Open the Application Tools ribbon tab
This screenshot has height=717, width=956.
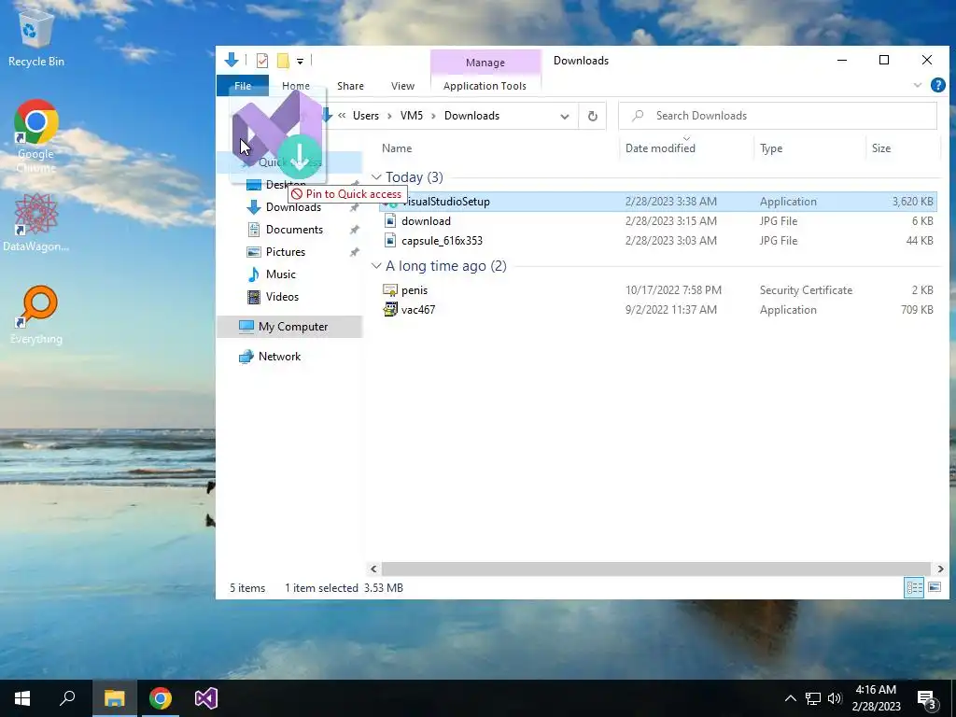485,86
